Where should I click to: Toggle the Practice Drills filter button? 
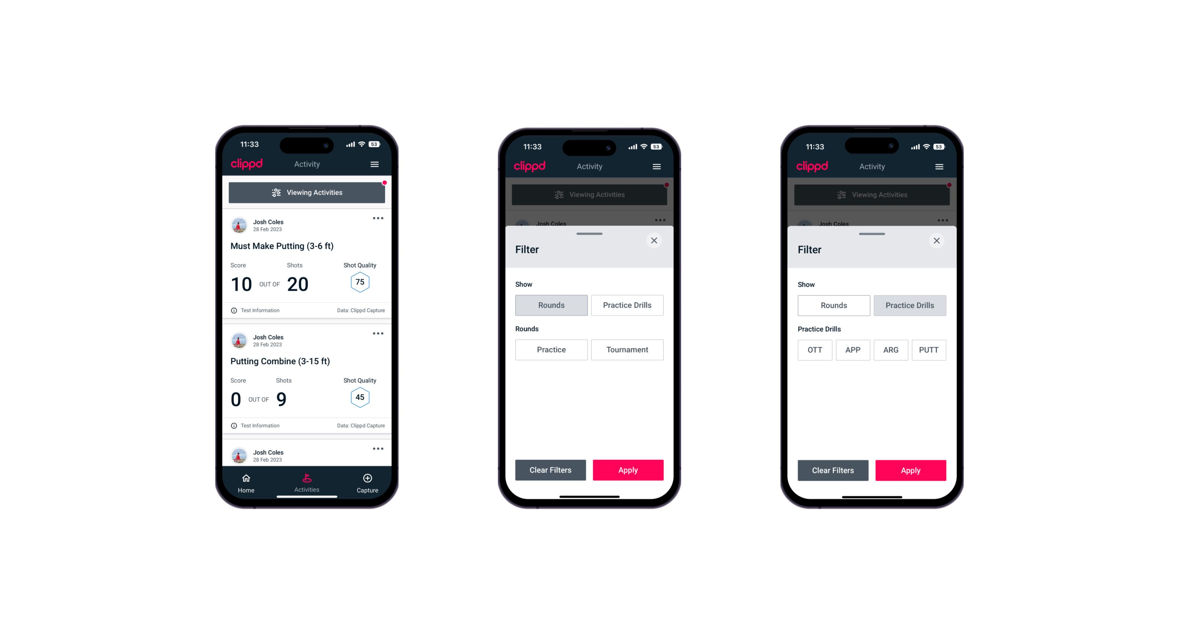click(627, 305)
